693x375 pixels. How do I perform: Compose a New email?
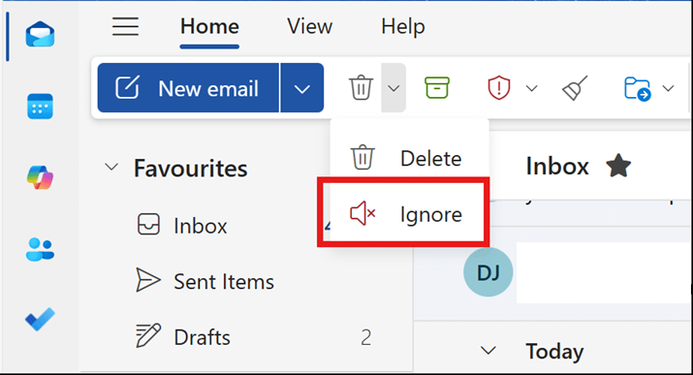tap(188, 88)
